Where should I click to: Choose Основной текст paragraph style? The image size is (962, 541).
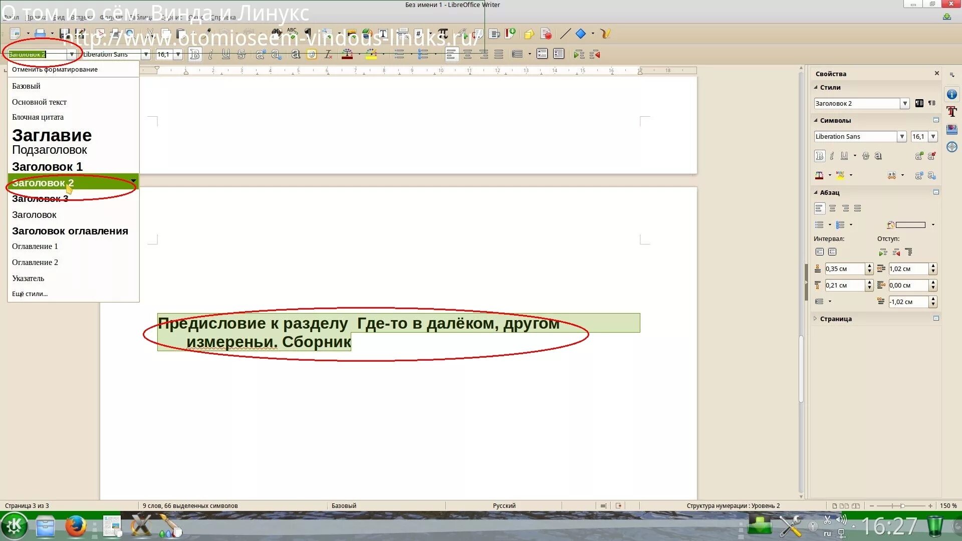pos(39,102)
